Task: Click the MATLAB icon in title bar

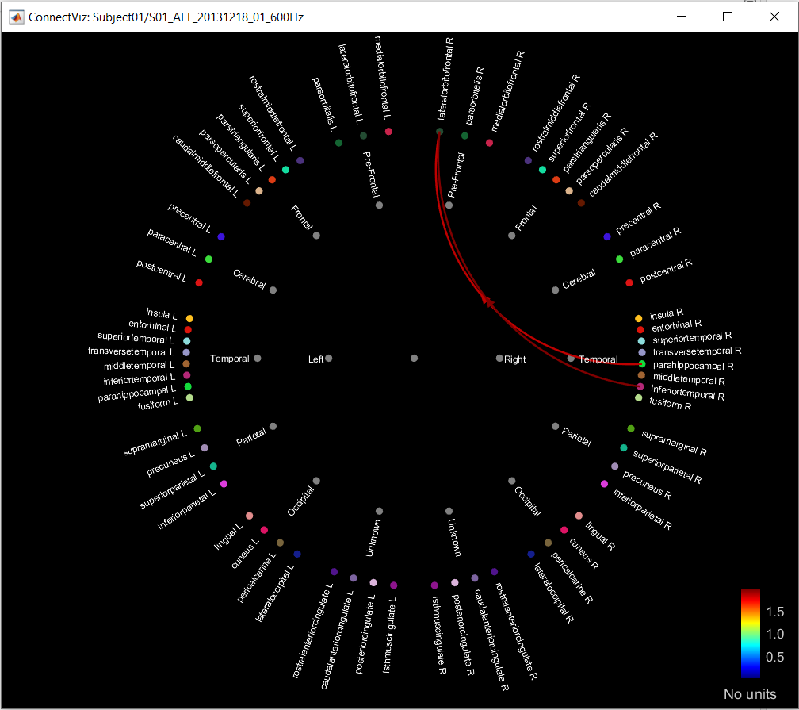Action: [15, 17]
